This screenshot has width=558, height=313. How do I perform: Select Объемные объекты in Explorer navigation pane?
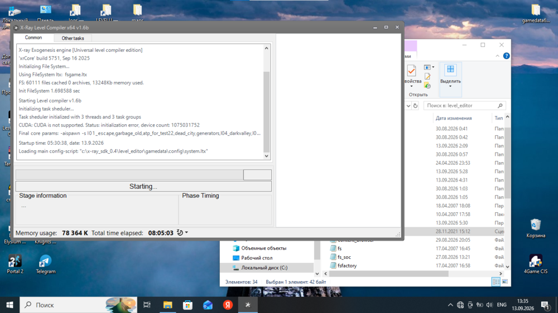pos(263,248)
